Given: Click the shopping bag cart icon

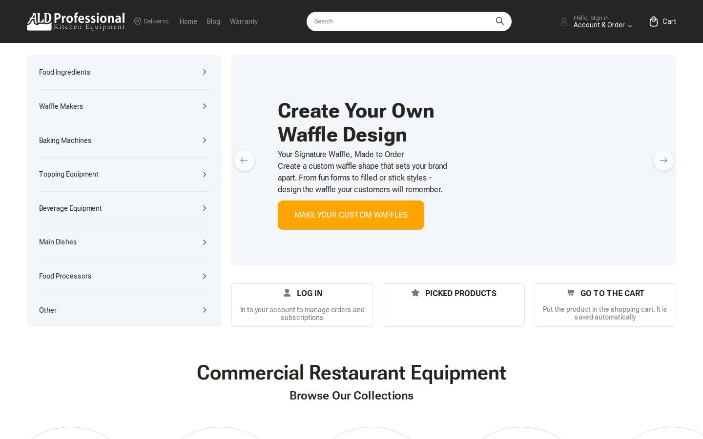Looking at the screenshot, I should pyautogui.click(x=654, y=21).
